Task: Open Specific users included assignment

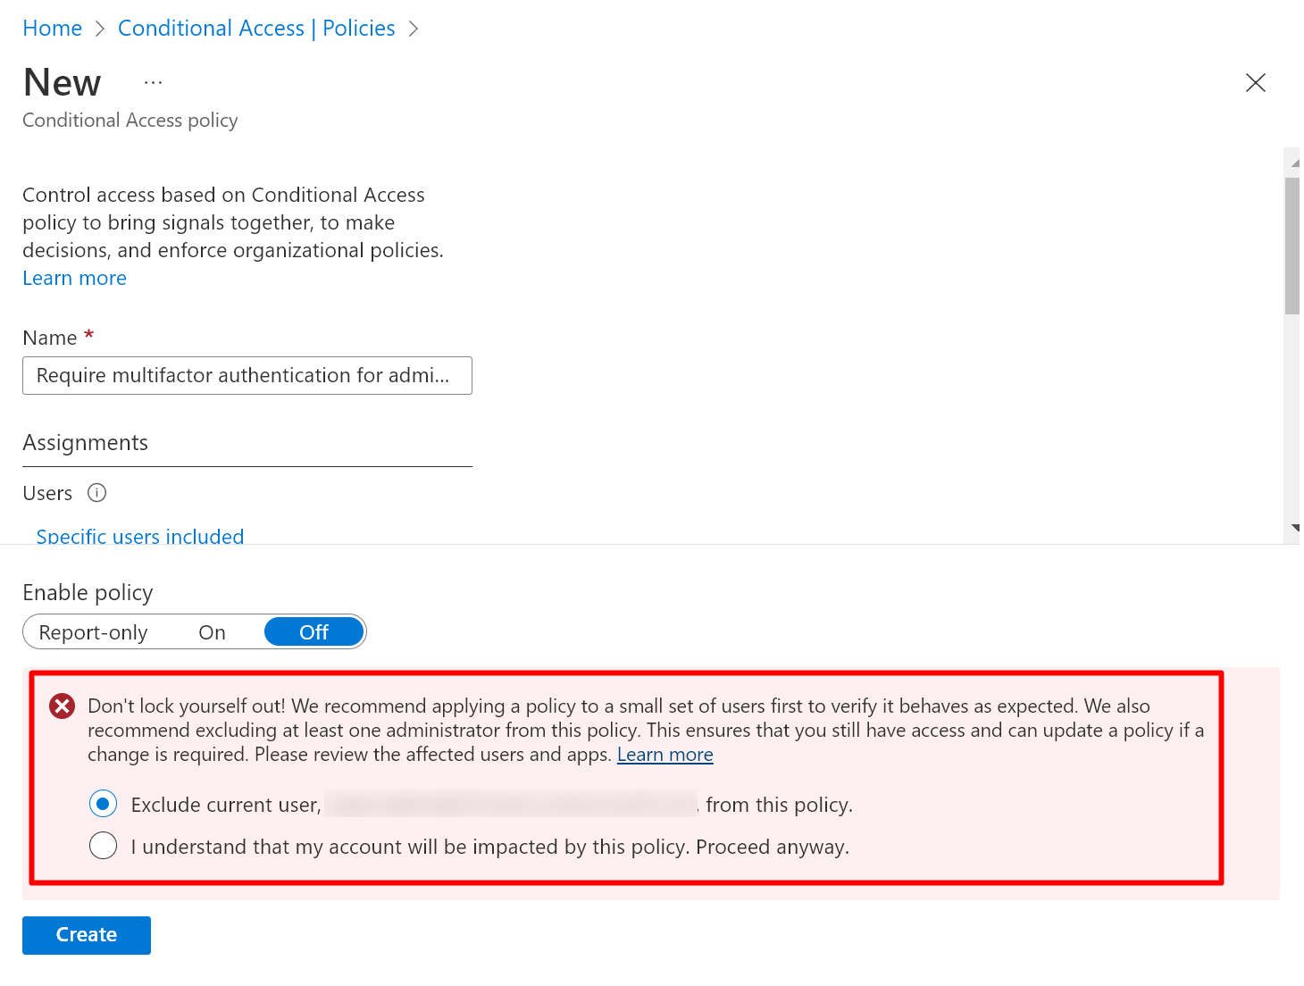Action: pos(140,536)
